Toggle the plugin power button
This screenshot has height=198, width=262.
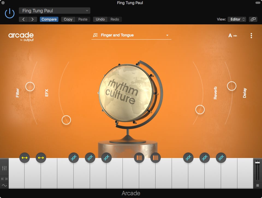click(x=10, y=13)
